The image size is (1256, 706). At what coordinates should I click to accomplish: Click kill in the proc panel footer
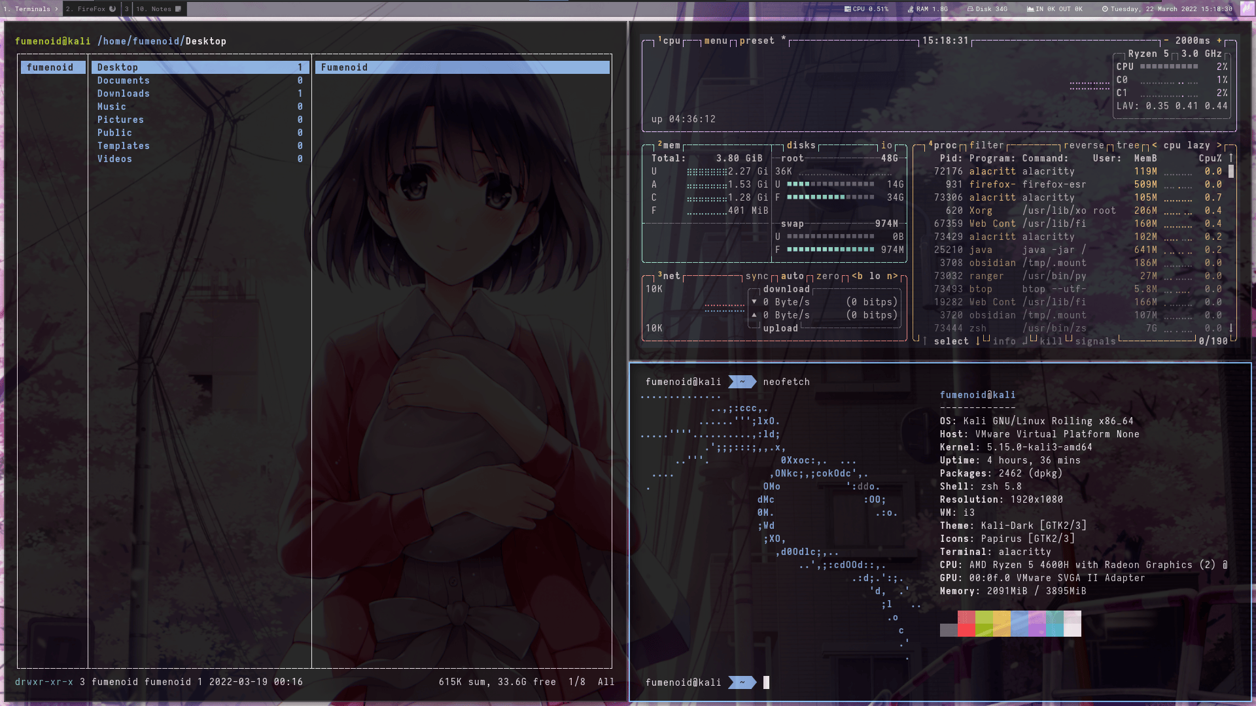(x=1051, y=341)
